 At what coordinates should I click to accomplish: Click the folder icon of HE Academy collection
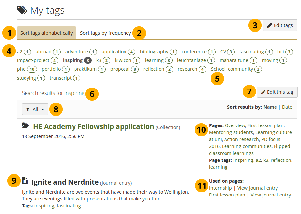(25, 125)
